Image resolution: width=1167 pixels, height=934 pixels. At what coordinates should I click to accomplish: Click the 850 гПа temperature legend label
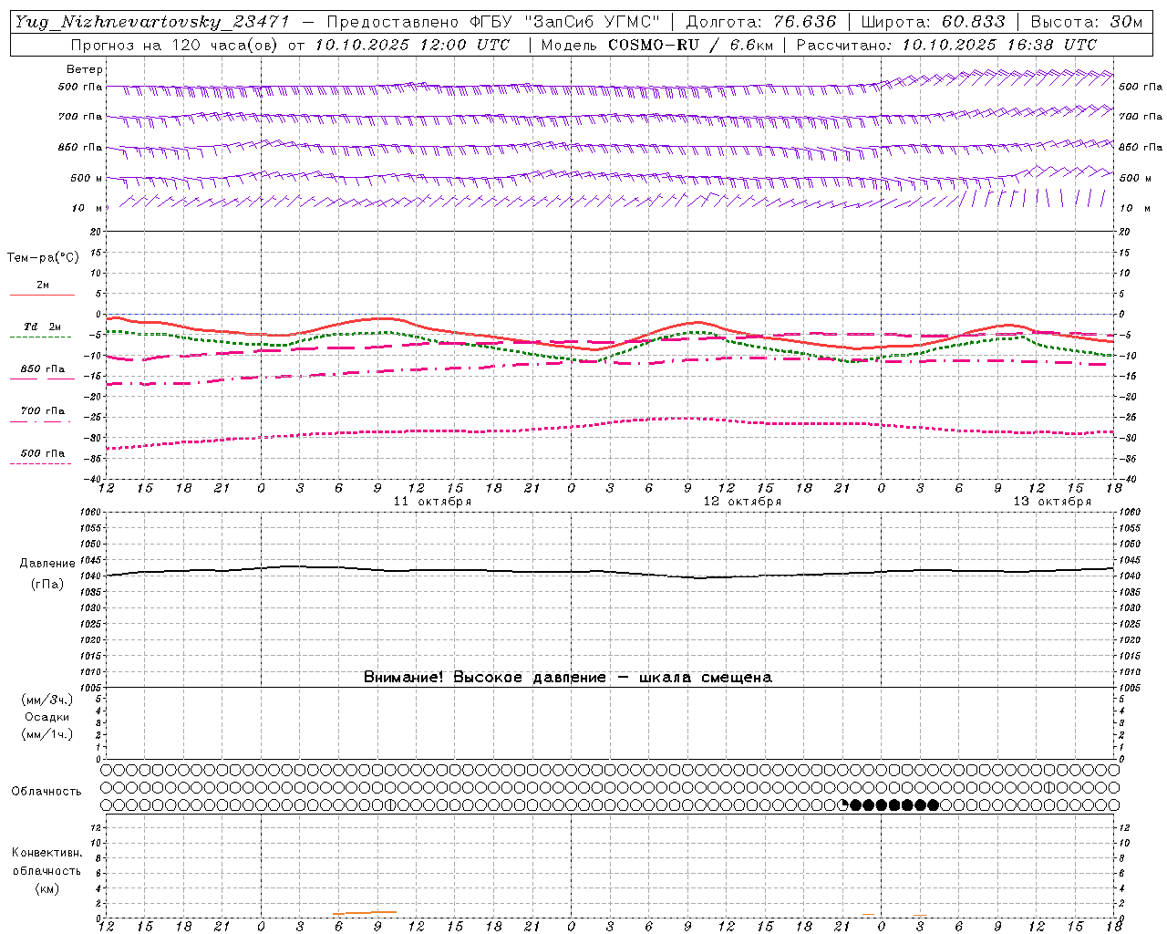point(42,369)
